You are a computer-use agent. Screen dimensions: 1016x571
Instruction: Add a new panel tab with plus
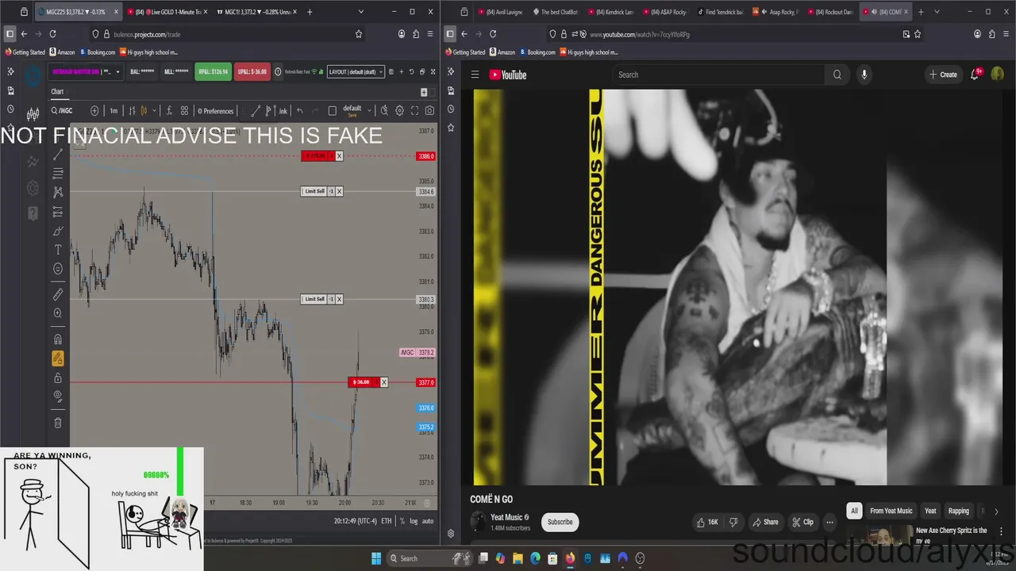pos(424,92)
